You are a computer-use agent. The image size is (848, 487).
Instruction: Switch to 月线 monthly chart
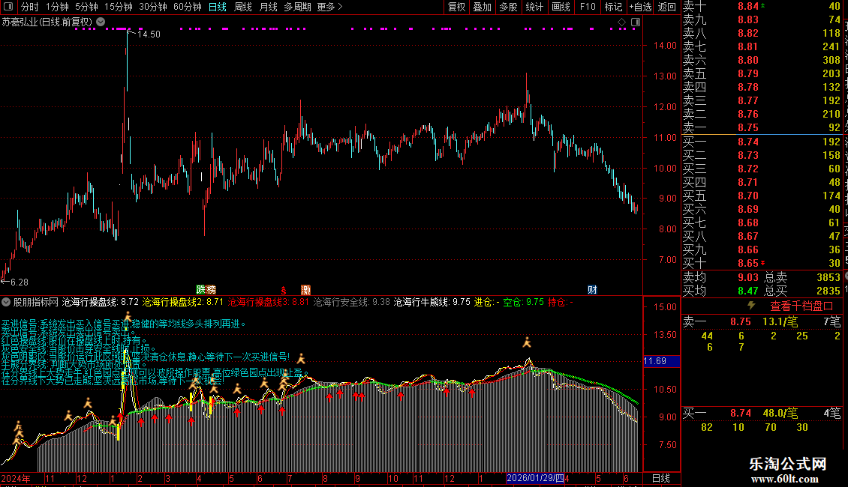tap(268, 7)
